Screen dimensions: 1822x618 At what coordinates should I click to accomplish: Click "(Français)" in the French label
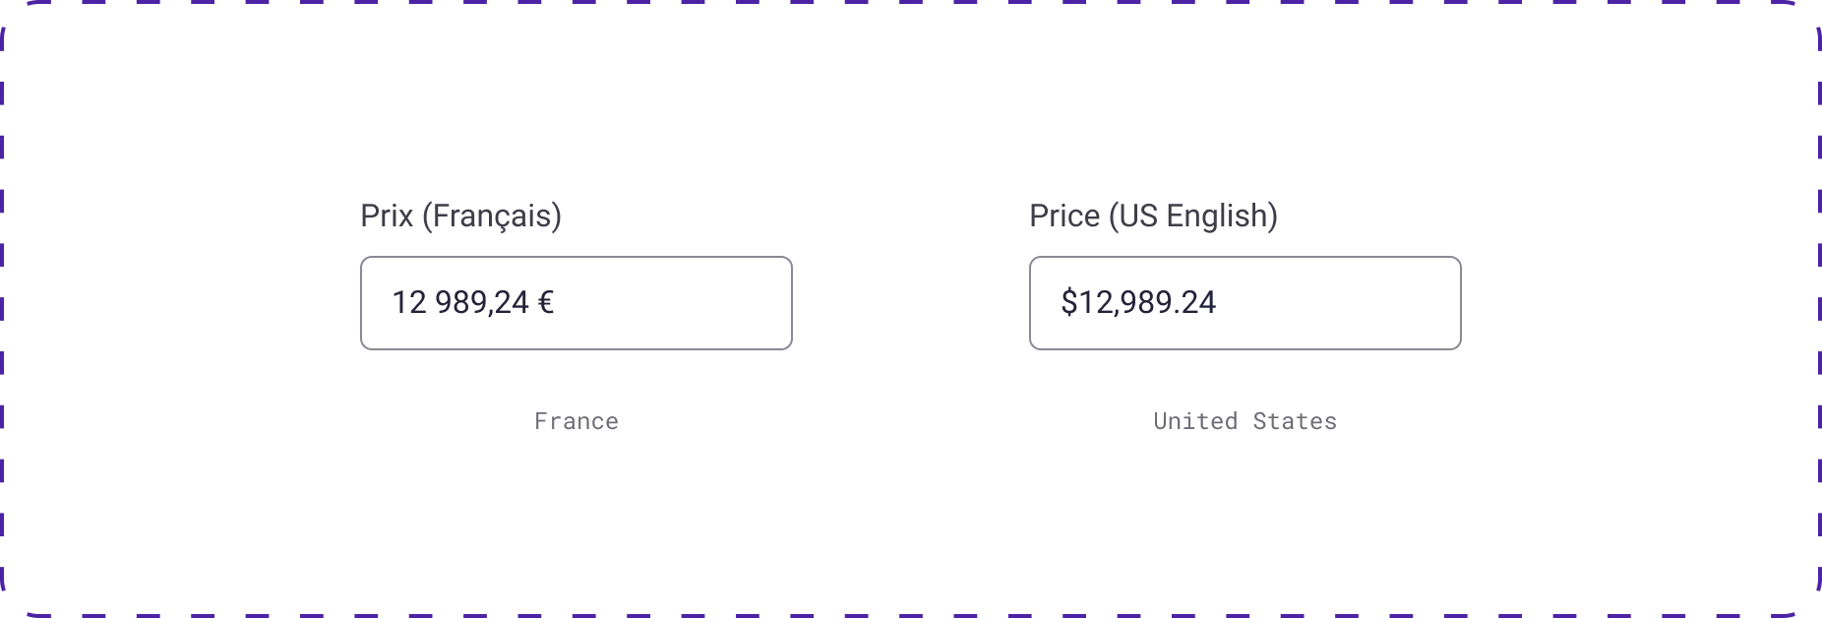pos(492,216)
